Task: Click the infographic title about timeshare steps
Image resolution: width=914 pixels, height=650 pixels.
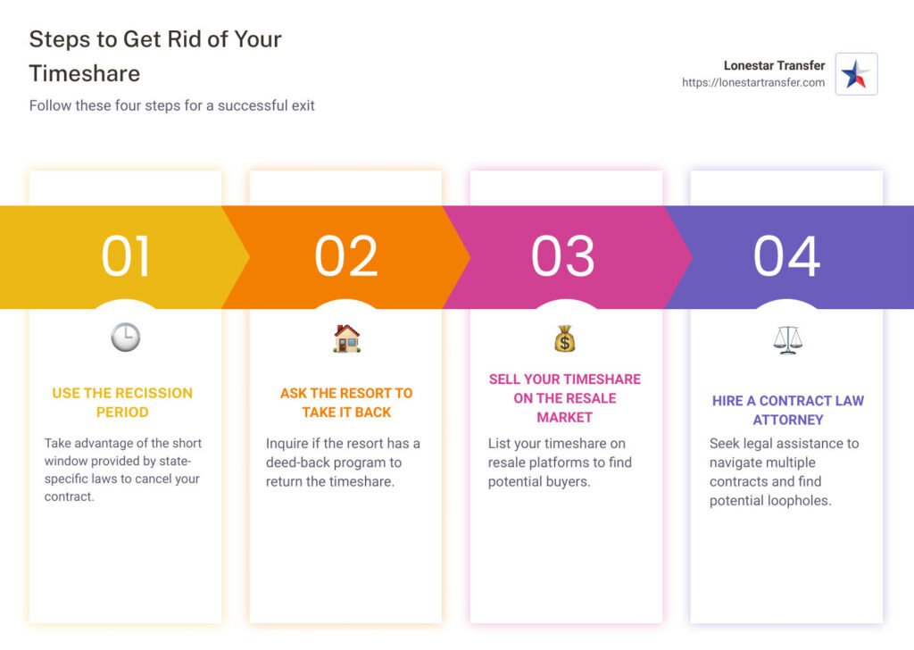Action: click(x=155, y=55)
